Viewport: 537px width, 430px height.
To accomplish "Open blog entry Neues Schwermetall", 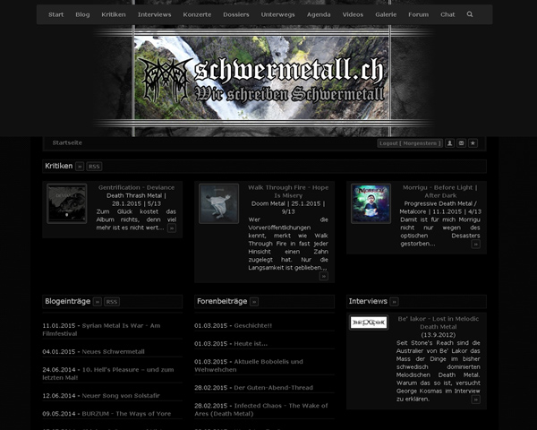I will [113, 352].
